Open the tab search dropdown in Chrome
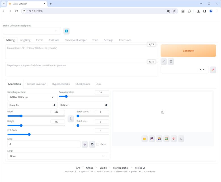 [x=4, y=4]
